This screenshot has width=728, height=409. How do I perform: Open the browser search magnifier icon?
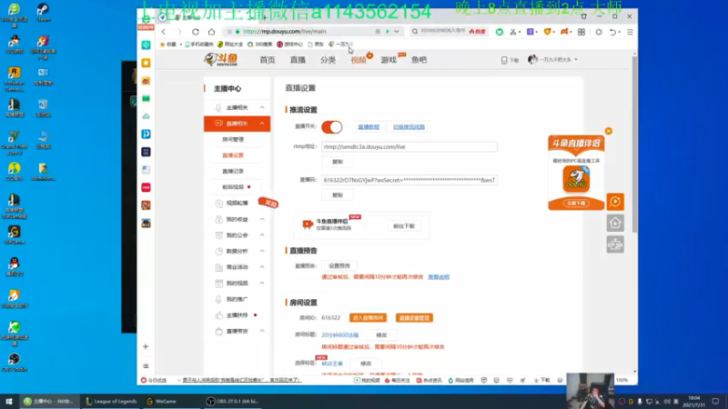click(415, 32)
